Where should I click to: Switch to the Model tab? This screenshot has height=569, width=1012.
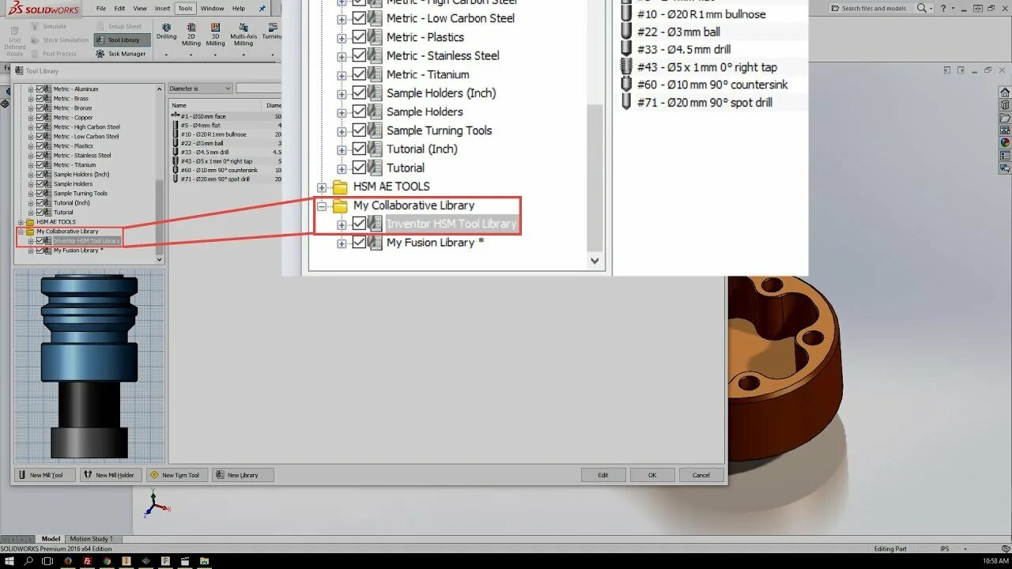(x=51, y=539)
